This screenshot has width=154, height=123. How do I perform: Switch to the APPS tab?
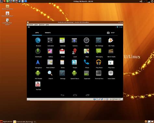pyautogui.click(x=37, y=33)
